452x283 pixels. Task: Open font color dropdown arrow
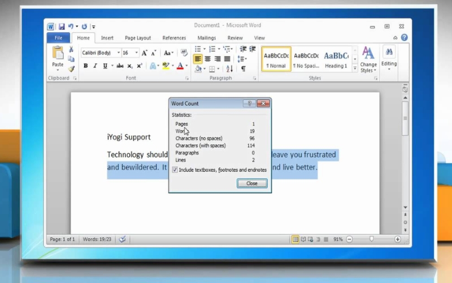click(x=186, y=66)
